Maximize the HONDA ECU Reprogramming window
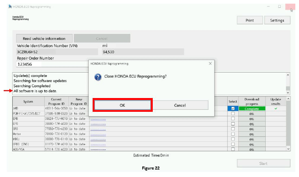 coord(279,7)
